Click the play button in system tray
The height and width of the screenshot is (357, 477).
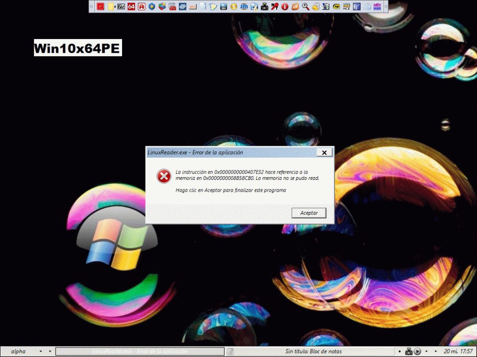coord(417,351)
